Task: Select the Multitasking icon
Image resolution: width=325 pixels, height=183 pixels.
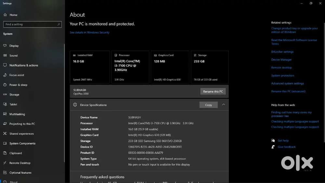Action: click(5, 114)
